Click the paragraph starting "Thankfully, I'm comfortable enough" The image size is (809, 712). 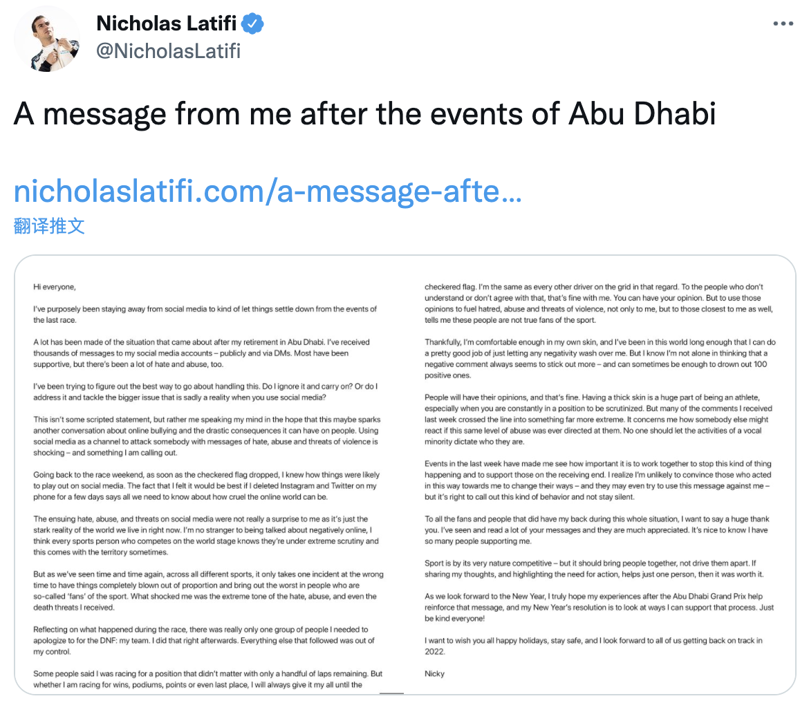coord(598,359)
